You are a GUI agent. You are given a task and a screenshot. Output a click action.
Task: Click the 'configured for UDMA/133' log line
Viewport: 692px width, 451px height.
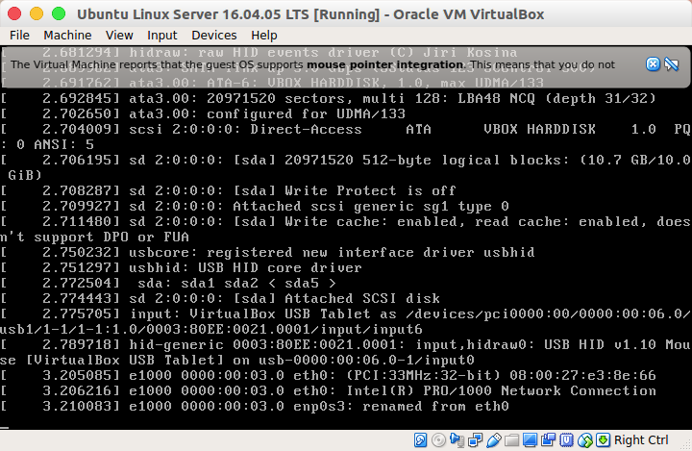click(x=203, y=114)
